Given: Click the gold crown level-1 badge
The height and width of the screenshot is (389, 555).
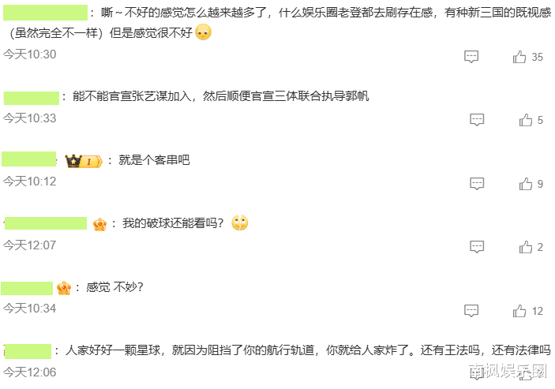Looking at the screenshot, I should (x=84, y=161).
